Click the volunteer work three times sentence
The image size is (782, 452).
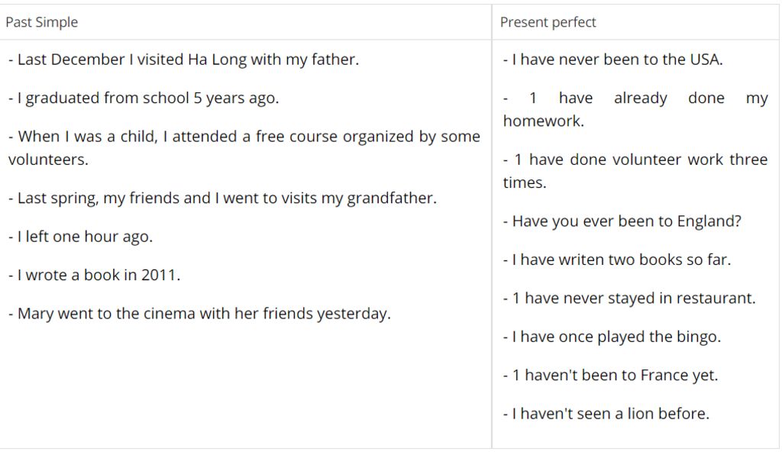[x=635, y=170]
